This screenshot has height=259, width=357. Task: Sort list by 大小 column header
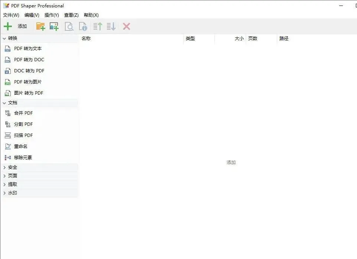[230, 39]
